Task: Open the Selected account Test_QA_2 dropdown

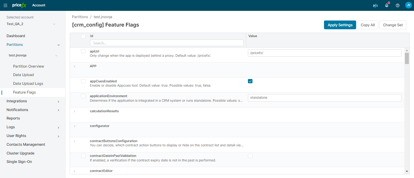Action: pos(31,24)
